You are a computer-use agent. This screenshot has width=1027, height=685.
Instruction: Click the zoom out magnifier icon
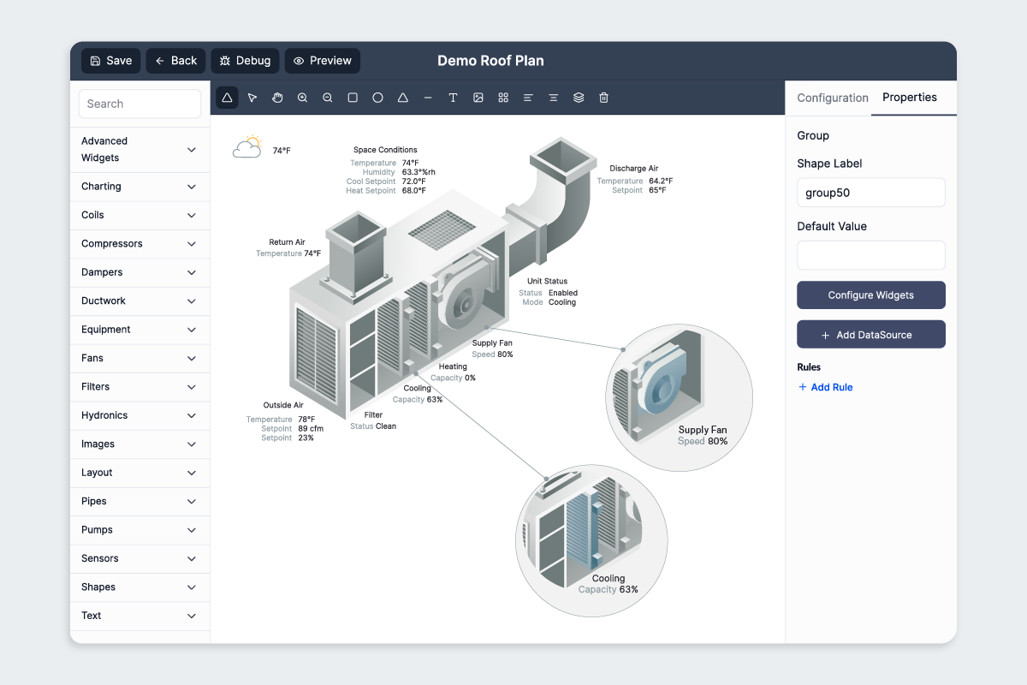(328, 98)
